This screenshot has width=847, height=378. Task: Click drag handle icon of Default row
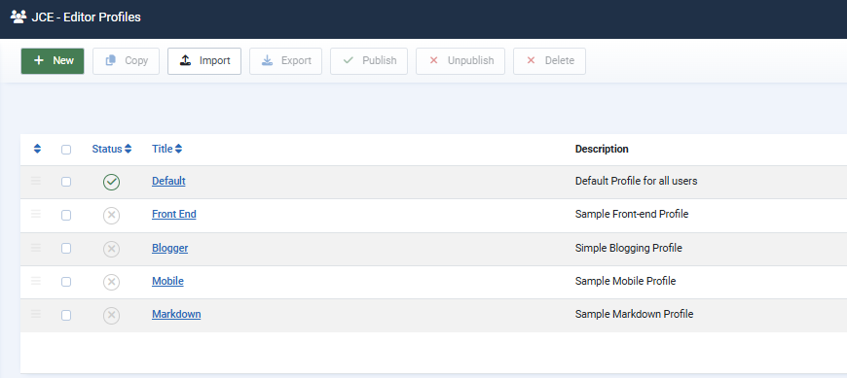pyautogui.click(x=36, y=181)
